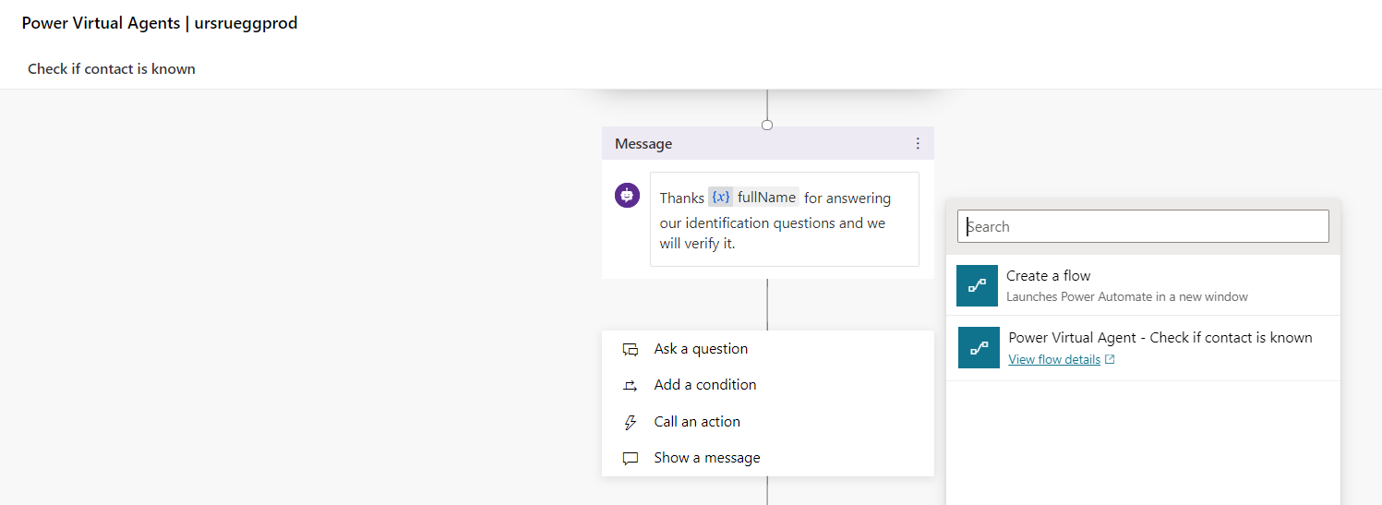Click Launches Power Automate in a new window text

[1127, 296]
